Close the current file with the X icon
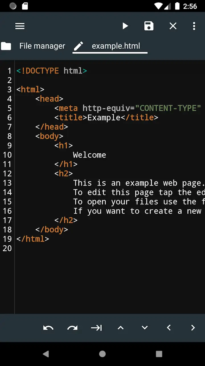 click(x=173, y=26)
